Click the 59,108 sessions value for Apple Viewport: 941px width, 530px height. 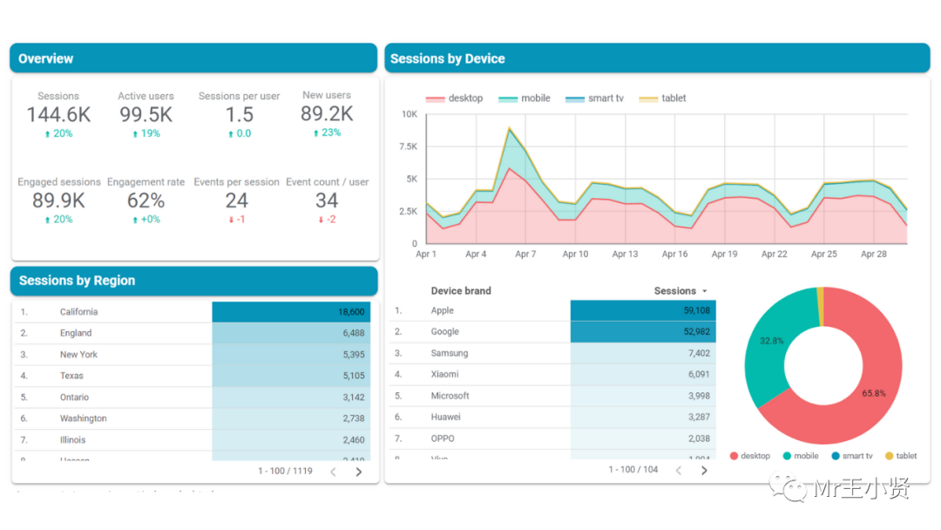click(x=696, y=310)
